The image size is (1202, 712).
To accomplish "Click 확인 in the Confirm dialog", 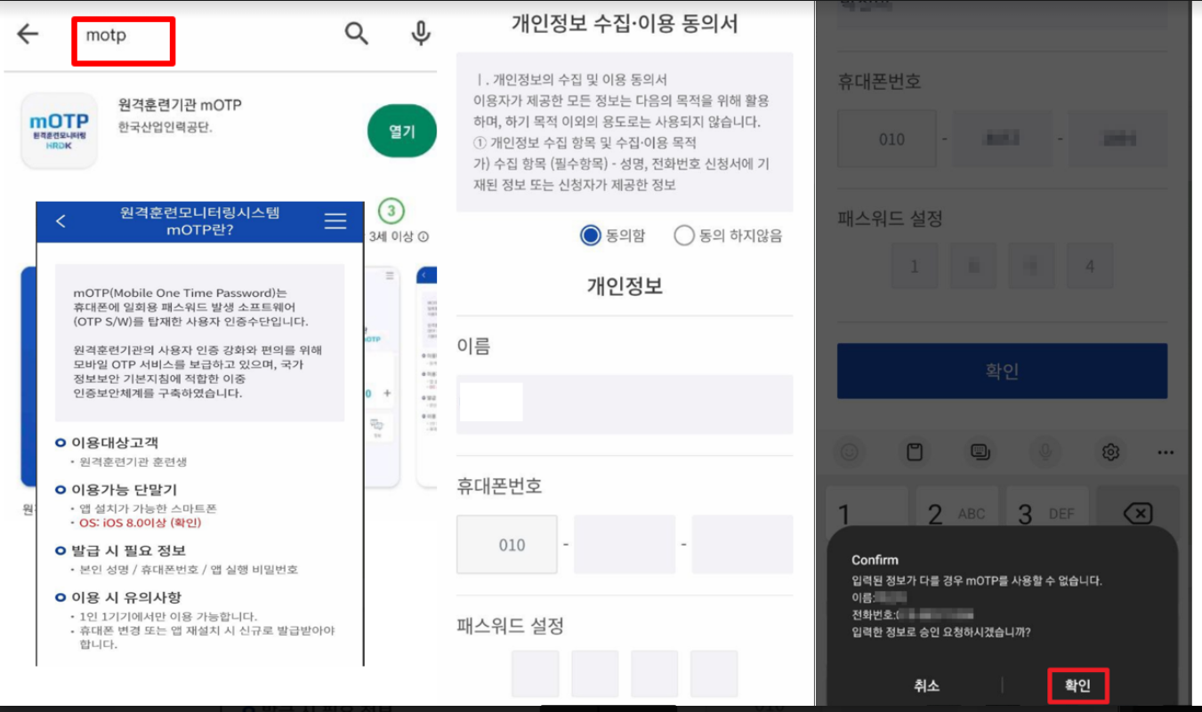I will [1077, 685].
